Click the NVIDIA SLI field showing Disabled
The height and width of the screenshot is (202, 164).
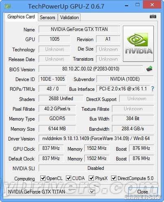click(96, 168)
